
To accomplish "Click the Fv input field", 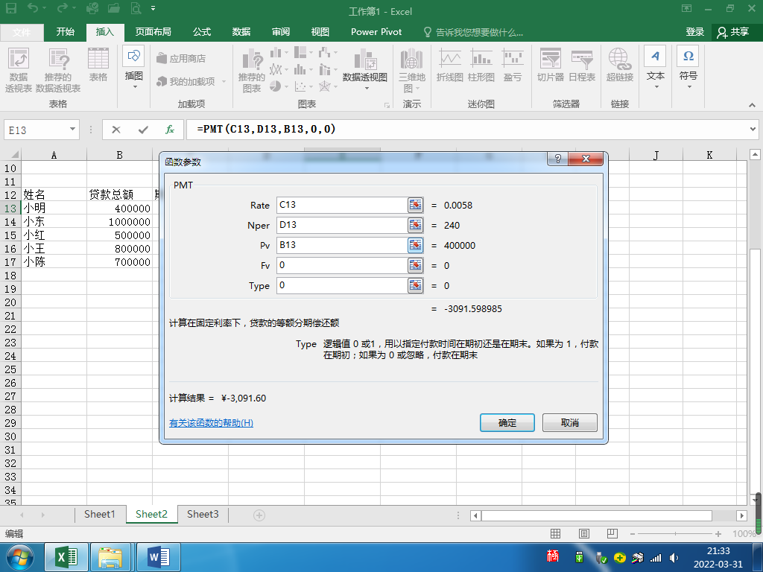I will click(x=342, y=265).
